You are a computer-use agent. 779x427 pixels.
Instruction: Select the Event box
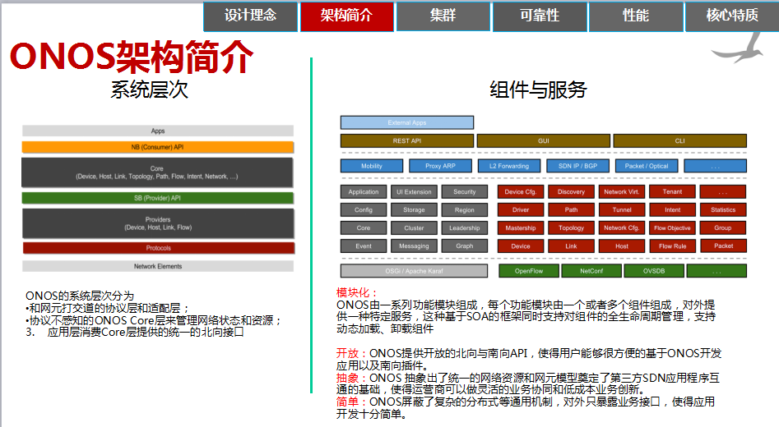364,246
